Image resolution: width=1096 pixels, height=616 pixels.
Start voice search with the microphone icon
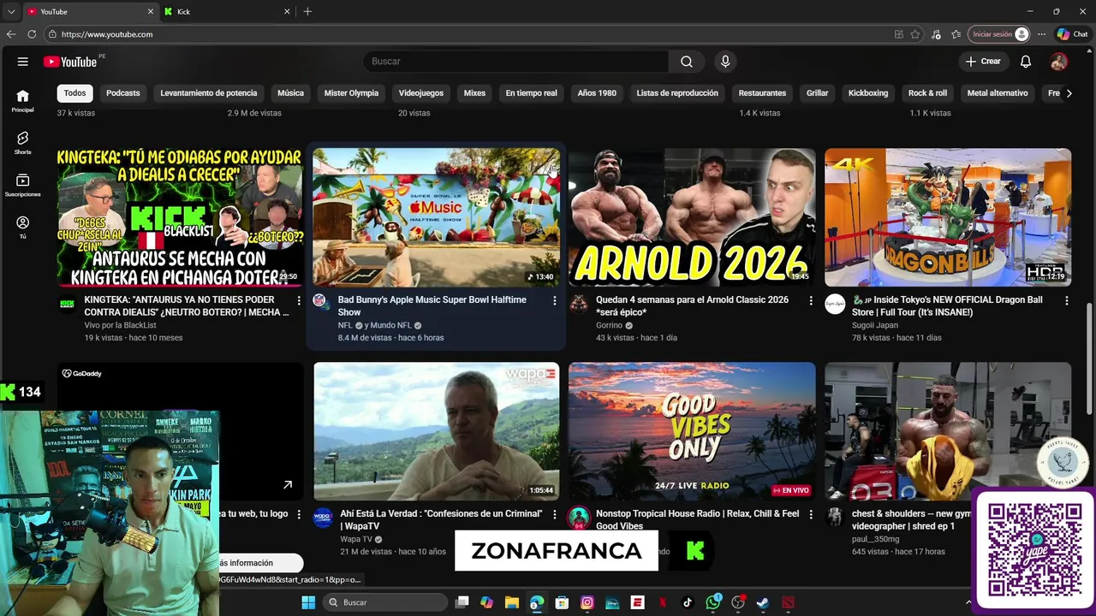[725, 62]
